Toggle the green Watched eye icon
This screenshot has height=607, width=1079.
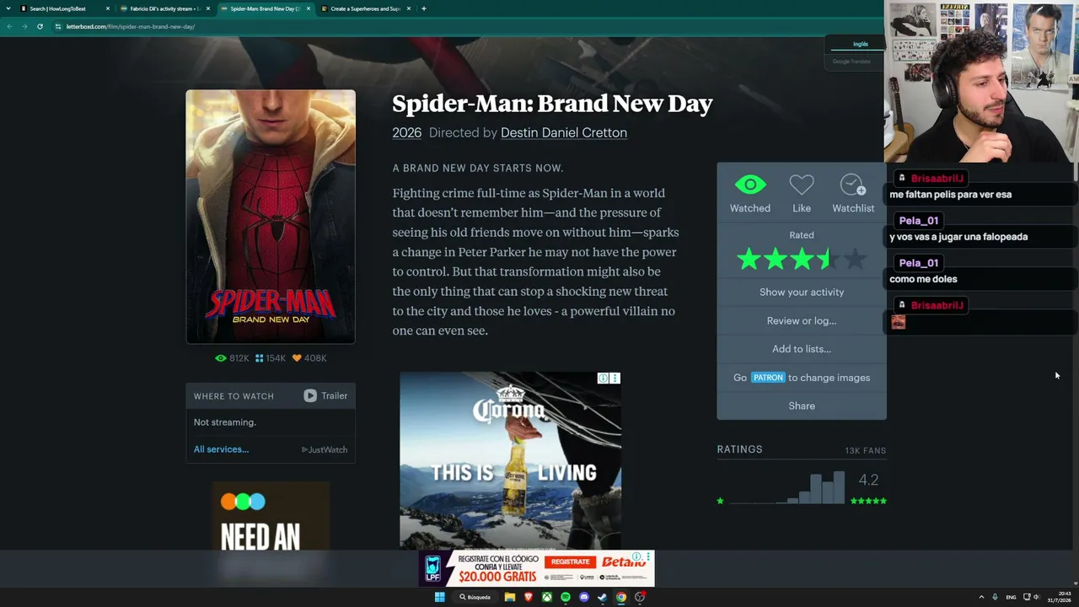[750, 185]
